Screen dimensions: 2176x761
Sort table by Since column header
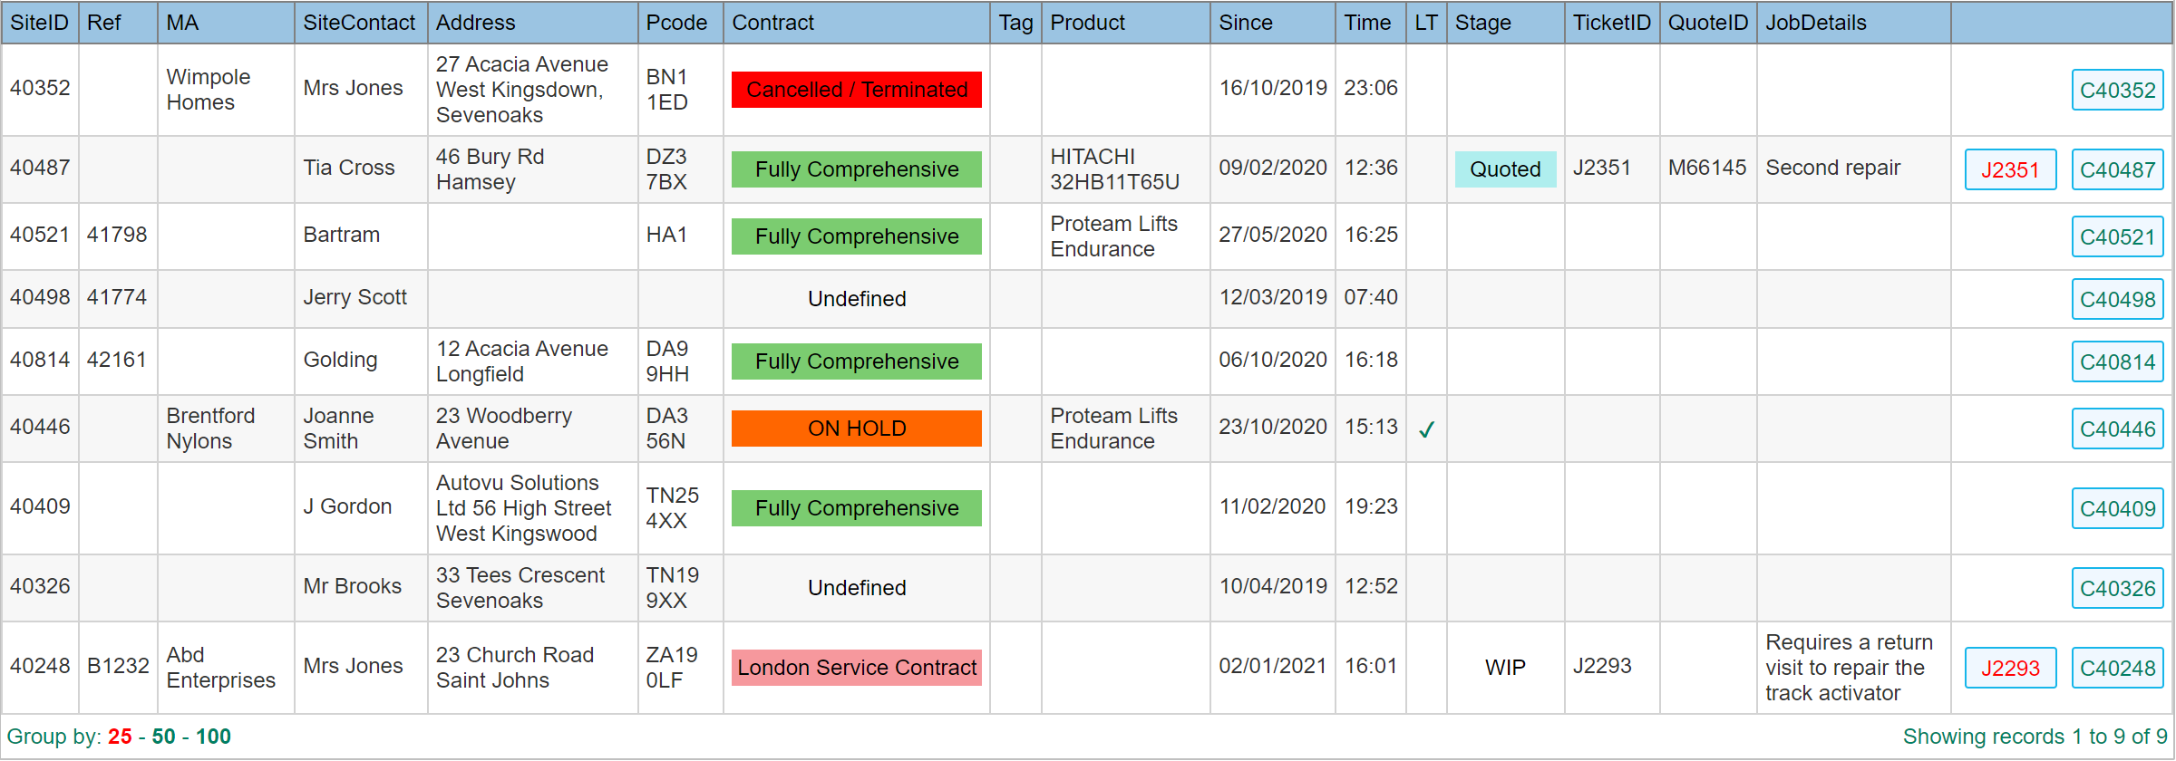pyautogui.click(x=1245, y=23)
